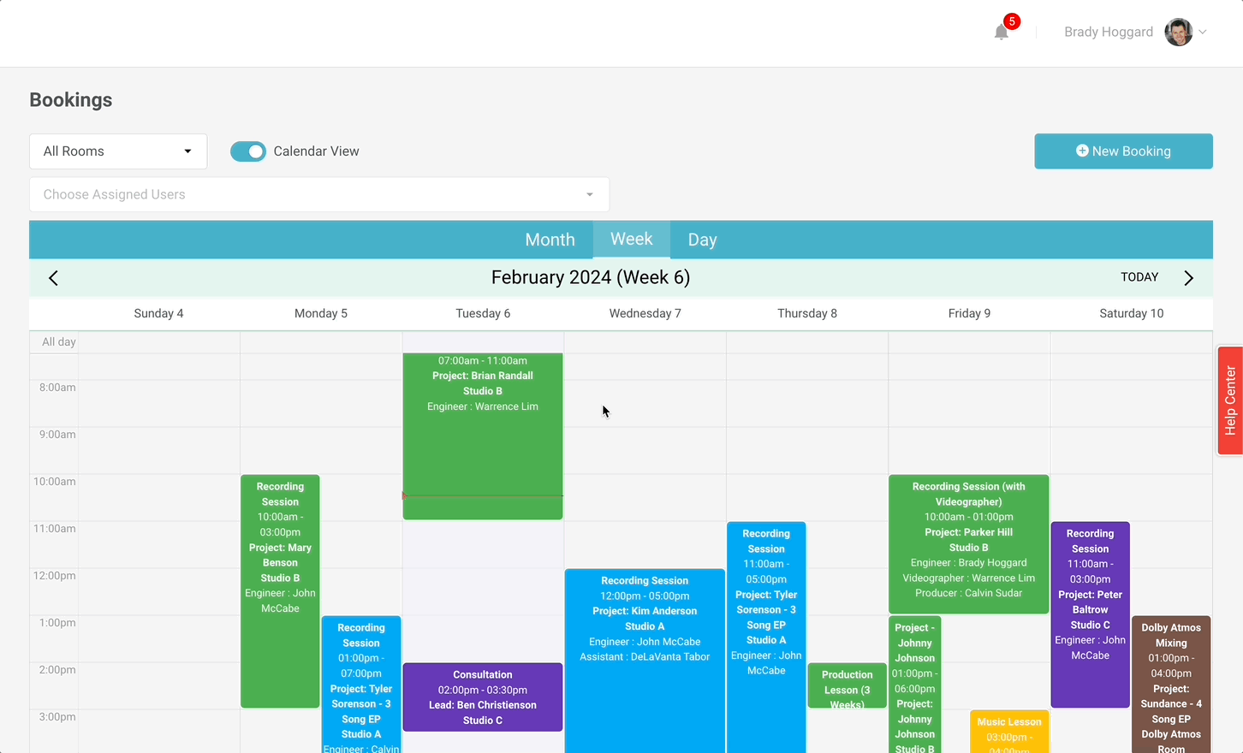Toggle off Calendar View switch

pyautogui.click(x=248, y=151)
